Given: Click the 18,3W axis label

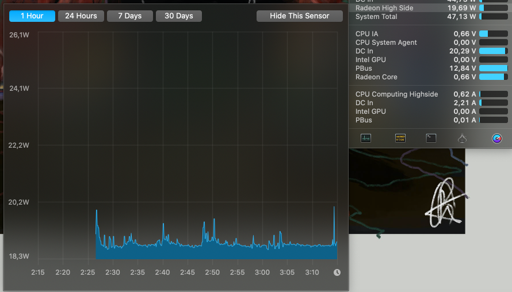Looking at the screenshot, I should coord(19,256).
